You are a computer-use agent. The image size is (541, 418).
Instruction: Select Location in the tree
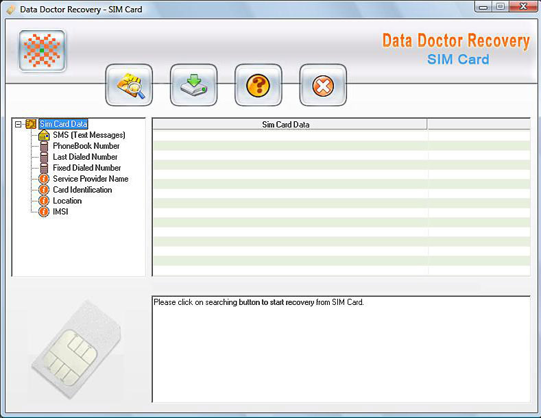pos(67,201)
